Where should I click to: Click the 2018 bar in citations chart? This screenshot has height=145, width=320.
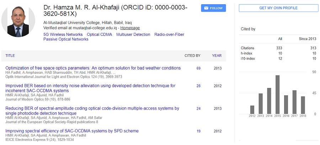point(303,105)
